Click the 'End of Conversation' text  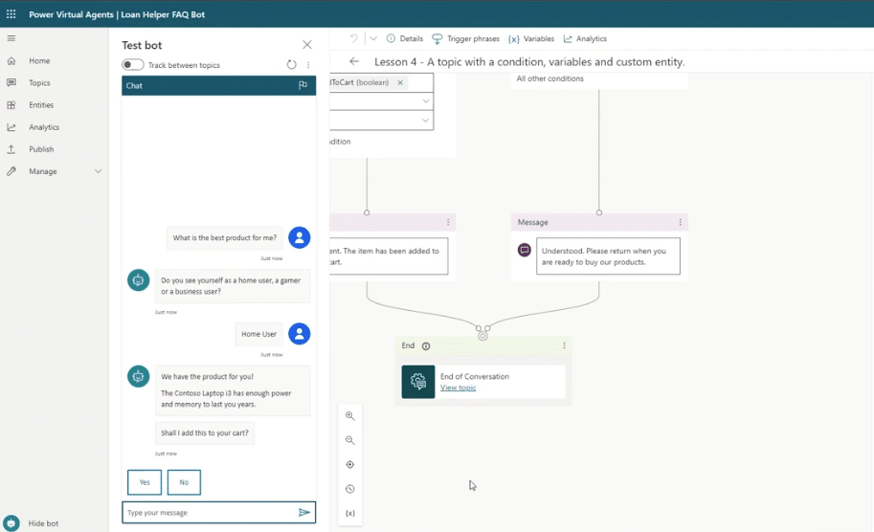[x=475, y=377]
